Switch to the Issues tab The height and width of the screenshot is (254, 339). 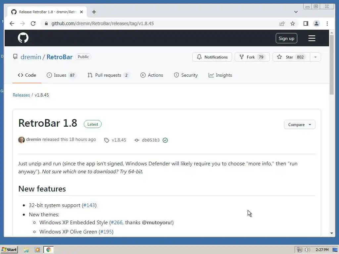tap(61, 75)
